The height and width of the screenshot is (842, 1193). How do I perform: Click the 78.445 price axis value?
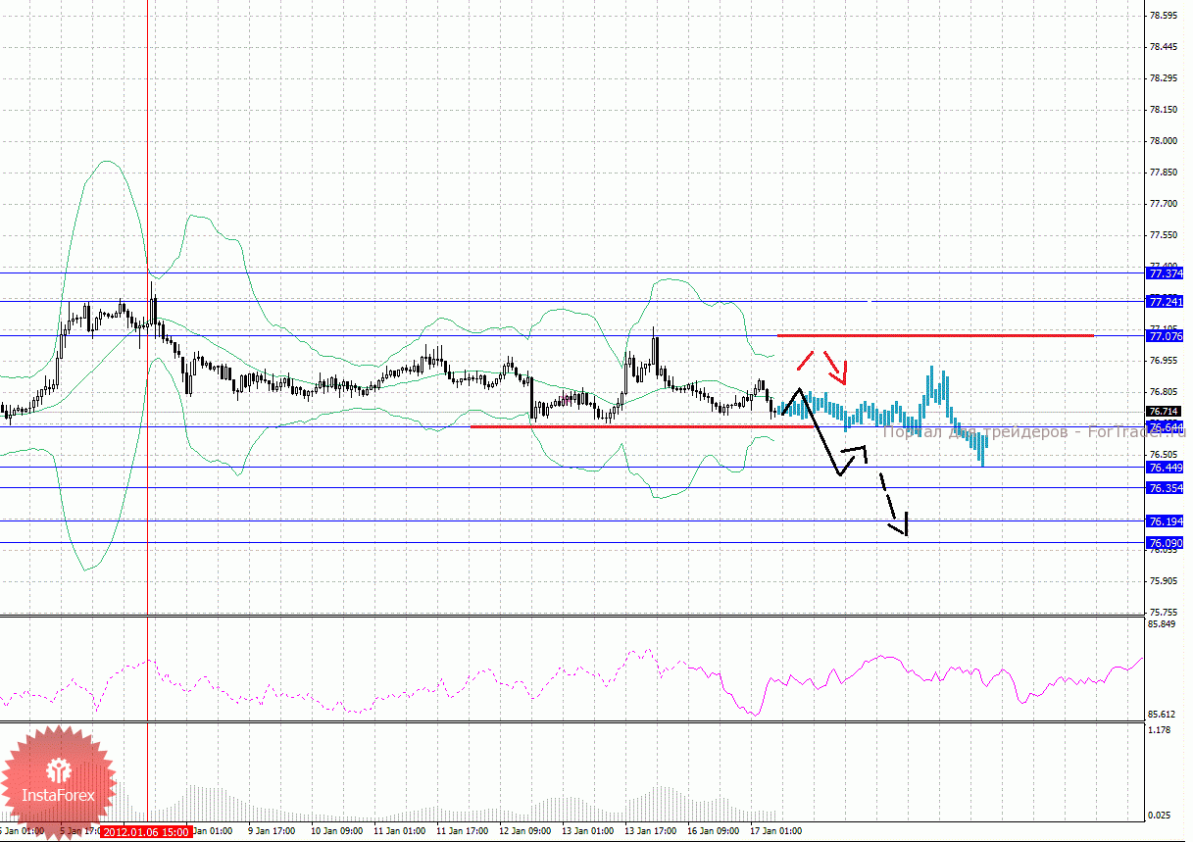1164,47
